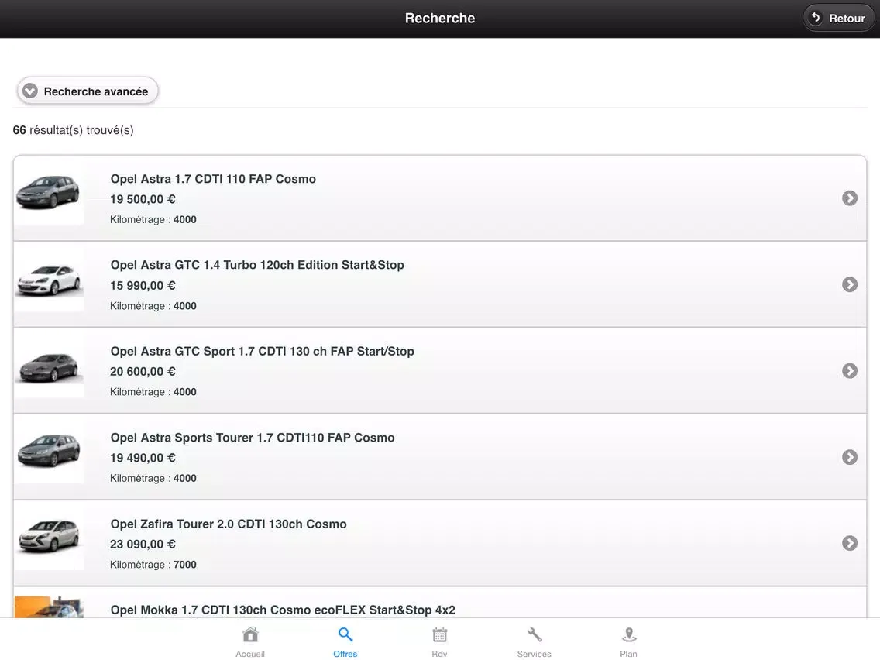View Opel Mokka car thumbnail
This screenshot has height=660, width=880.
(x=50, y=607)
